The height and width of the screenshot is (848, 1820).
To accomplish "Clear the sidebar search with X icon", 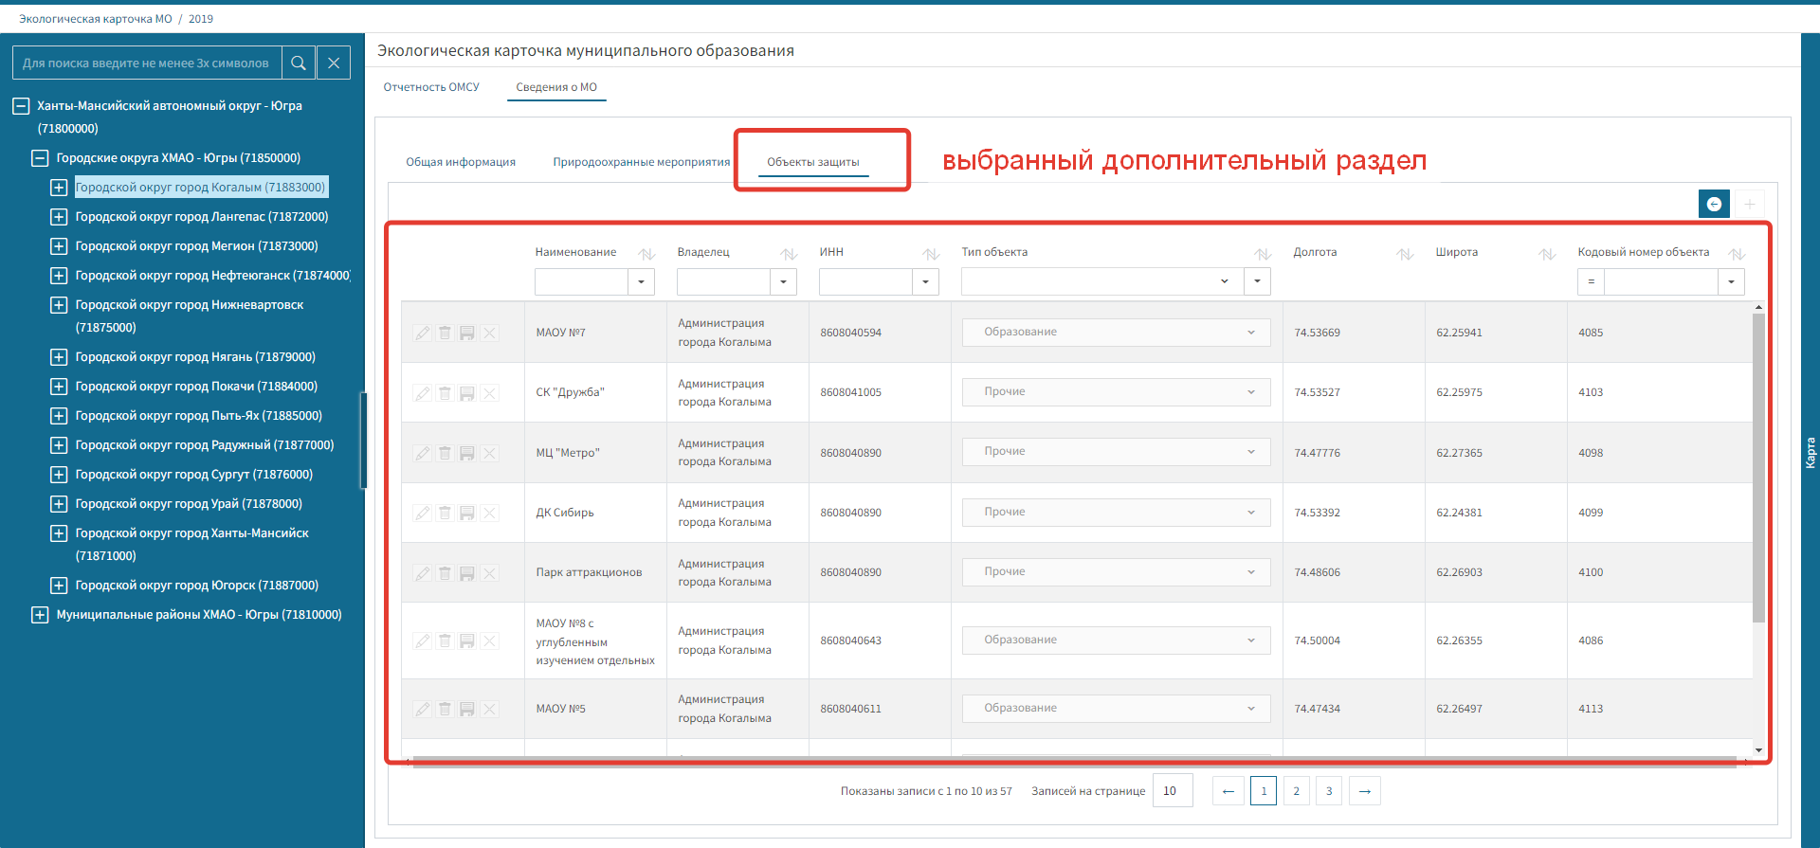I will click(334, 63).
